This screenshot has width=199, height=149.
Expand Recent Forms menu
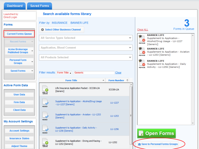[19, 41]
